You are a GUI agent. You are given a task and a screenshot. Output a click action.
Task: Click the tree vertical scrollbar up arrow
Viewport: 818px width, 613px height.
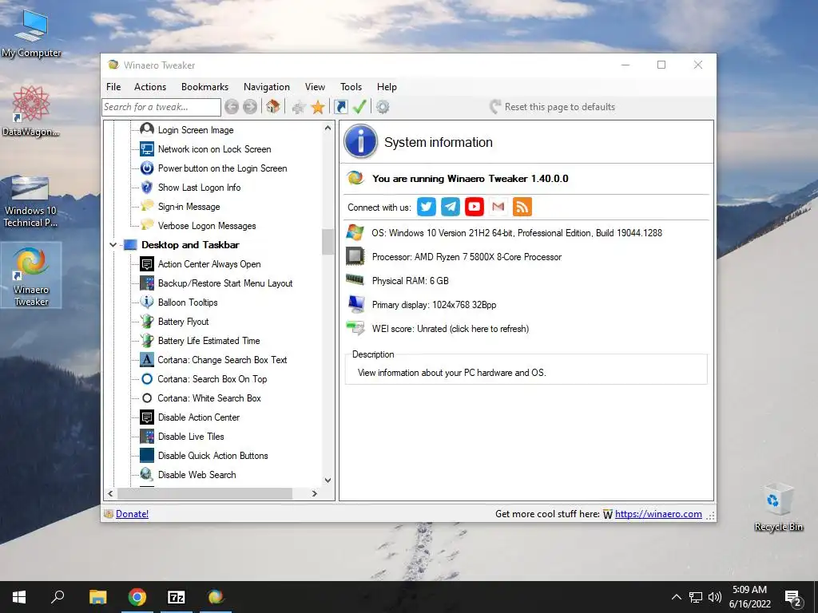pos(328,128)
